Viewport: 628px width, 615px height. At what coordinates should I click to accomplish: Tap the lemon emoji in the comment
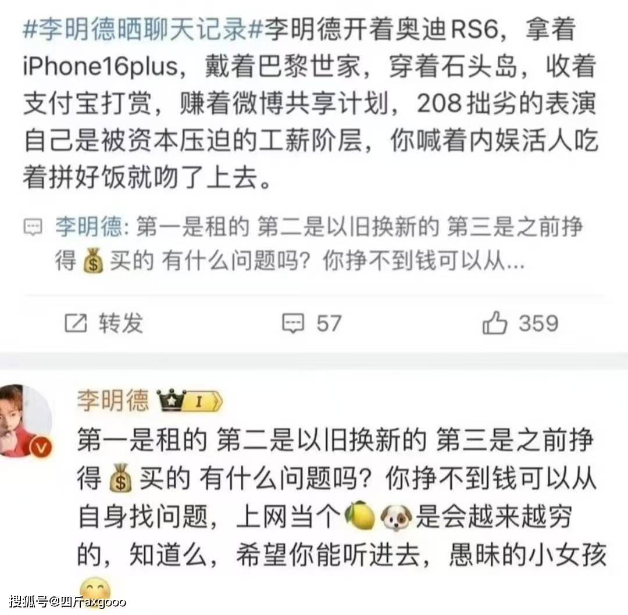(x=359, y=517)
